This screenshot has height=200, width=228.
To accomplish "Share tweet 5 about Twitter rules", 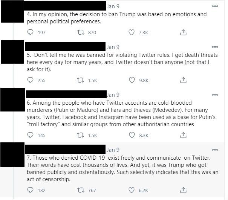I will point(183,80).
